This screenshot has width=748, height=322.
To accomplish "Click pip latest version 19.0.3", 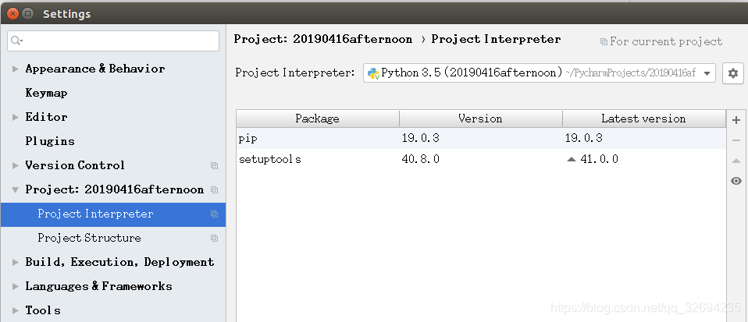I will 583,138.
